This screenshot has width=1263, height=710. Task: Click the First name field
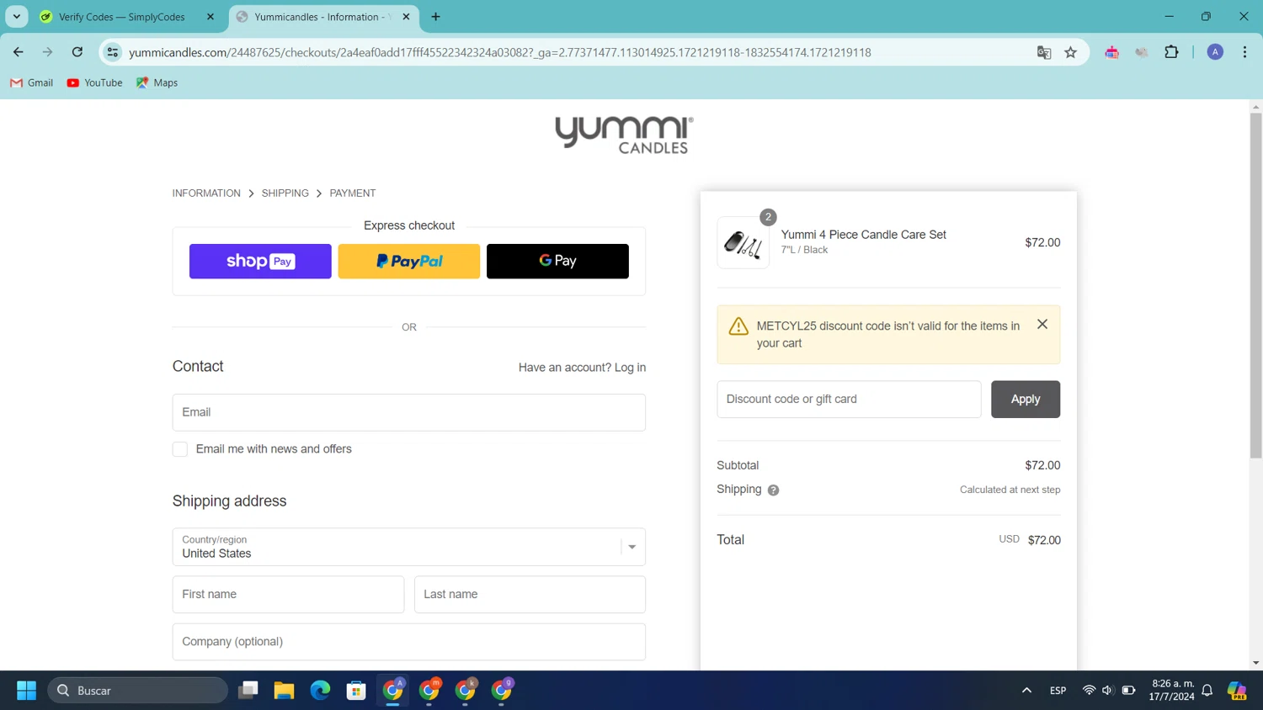click(288, 594)
